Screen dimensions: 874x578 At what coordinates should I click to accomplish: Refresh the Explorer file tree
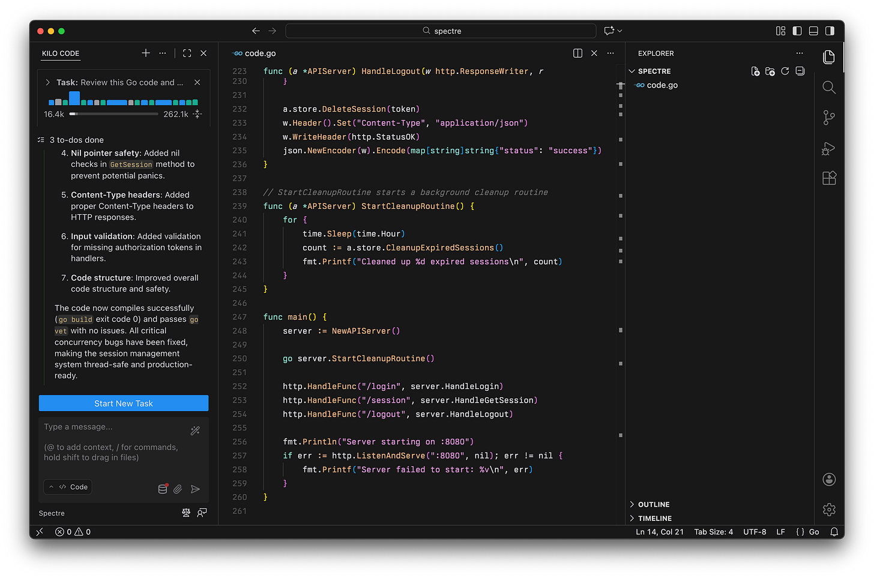pos(785,71)
